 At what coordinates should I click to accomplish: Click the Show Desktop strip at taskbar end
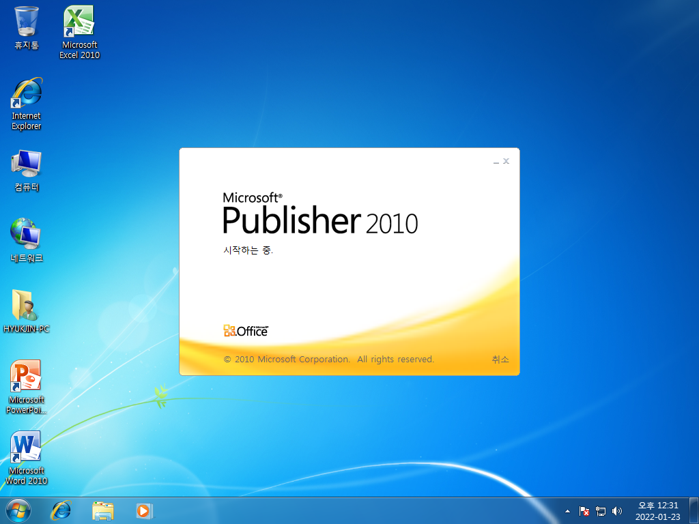[x=694, y=510]
